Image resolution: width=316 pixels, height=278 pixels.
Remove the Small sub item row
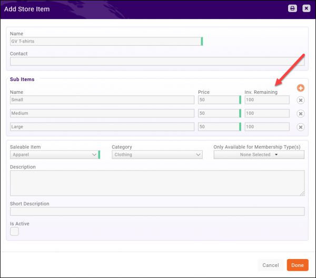click(301, 100)
